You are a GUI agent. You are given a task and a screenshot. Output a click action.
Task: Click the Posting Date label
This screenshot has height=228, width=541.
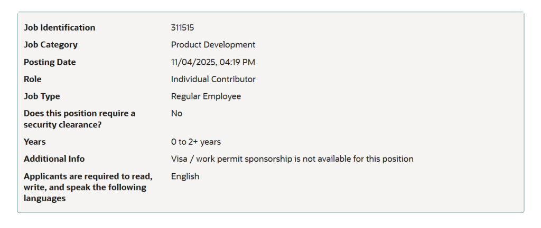coord(50,62)
